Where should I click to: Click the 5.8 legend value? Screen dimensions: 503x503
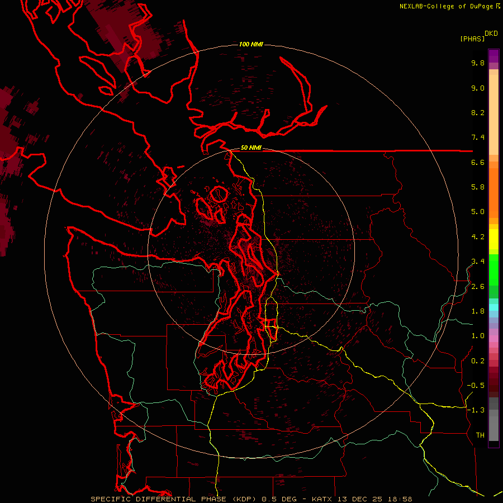(x=478, y=187)
